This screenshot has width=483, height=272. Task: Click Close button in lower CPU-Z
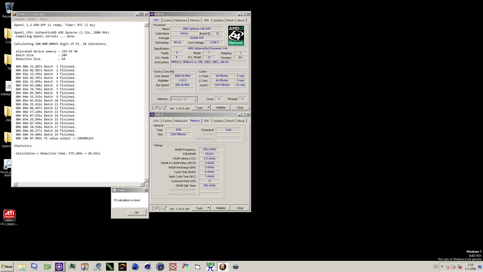click(x=240, y=208)
